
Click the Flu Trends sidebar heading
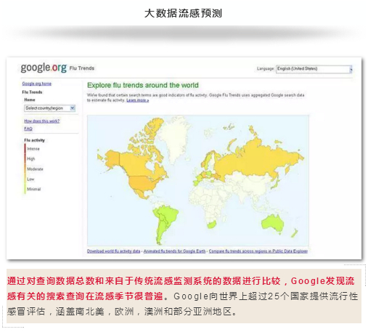(32, 92)
